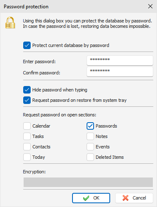Image resolution: width=157 pixels, height=207 pixels.
Task: Tick the Contacts section checkbox
Action: [27, 147]
